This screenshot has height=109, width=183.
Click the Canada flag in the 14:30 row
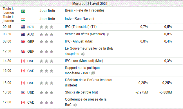point(23,61)
